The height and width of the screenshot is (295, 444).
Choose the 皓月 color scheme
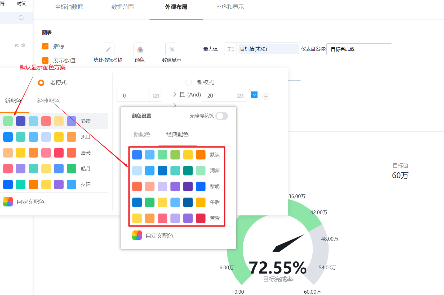54,169
